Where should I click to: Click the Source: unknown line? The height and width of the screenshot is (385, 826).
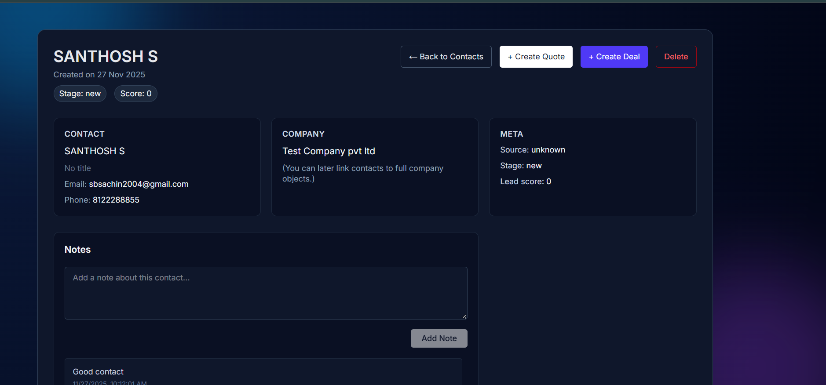click(x=533, y=150)
